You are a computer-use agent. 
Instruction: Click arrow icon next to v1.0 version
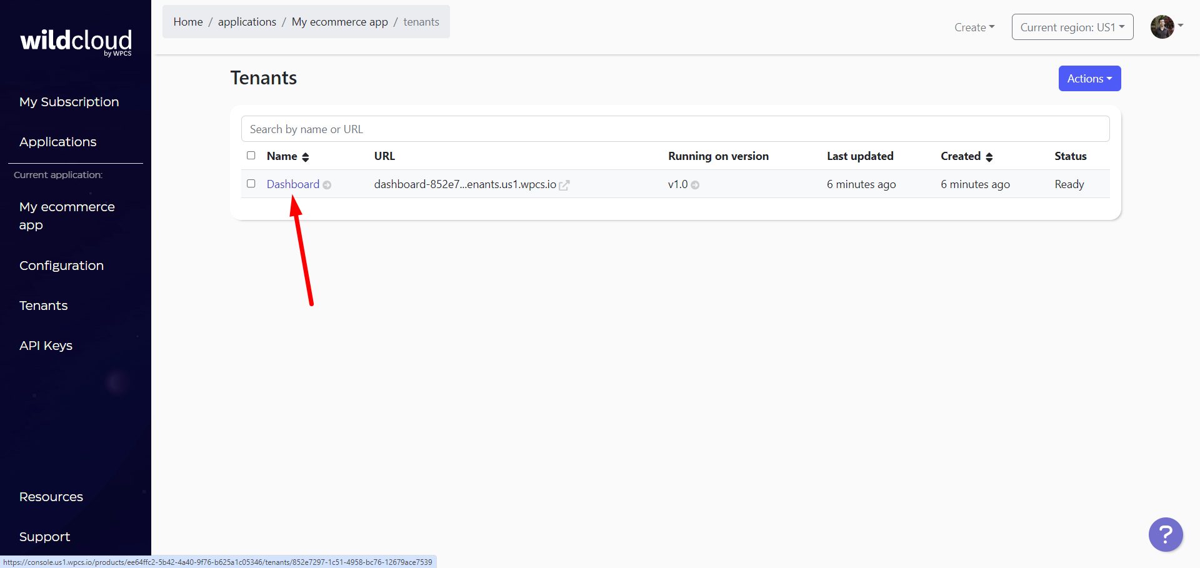coord(695,185)
